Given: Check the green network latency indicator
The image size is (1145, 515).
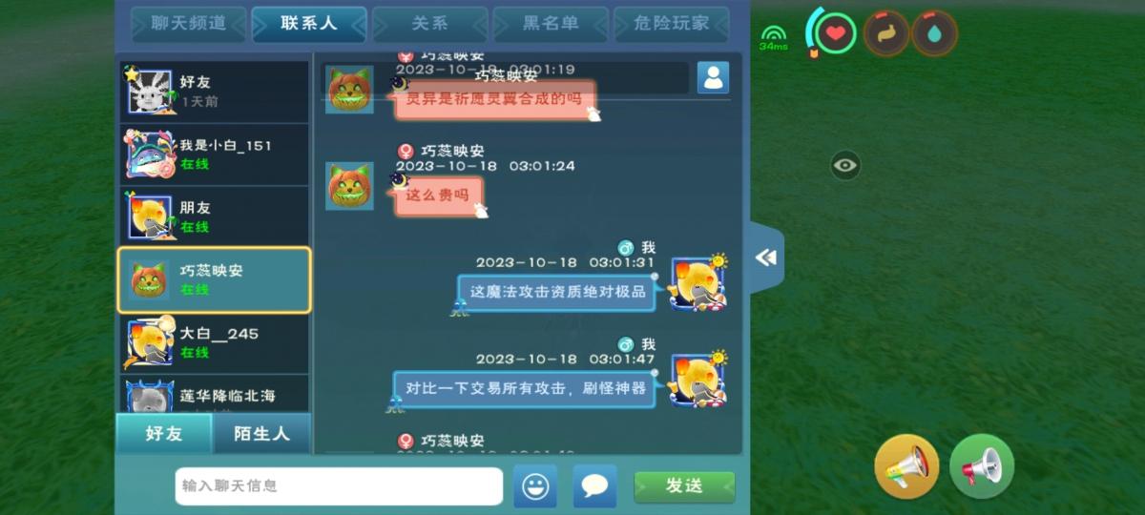Looking at the screenshot, I should tap(774, 37).
